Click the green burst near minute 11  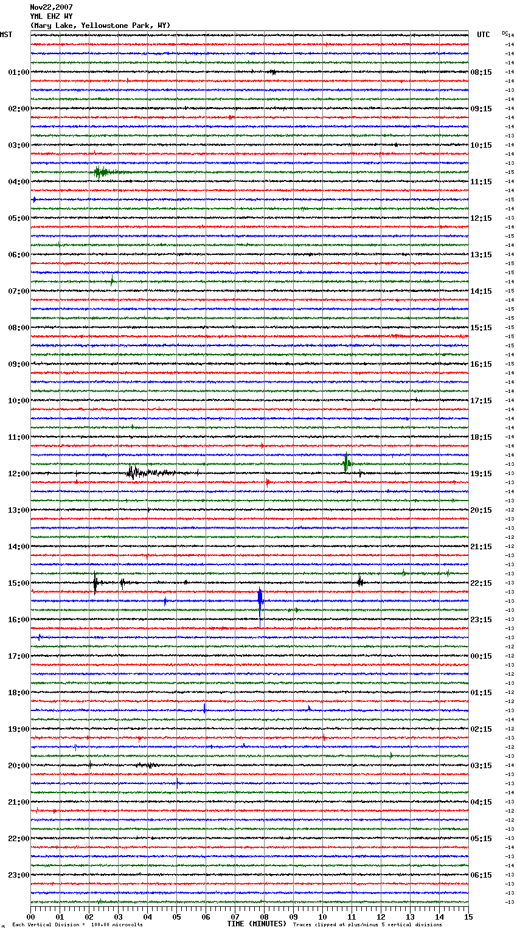tap(346, 463)
